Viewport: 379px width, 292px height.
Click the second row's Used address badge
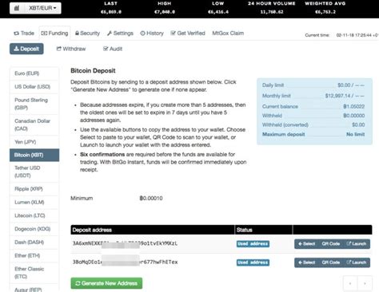(x=253, y=262)
